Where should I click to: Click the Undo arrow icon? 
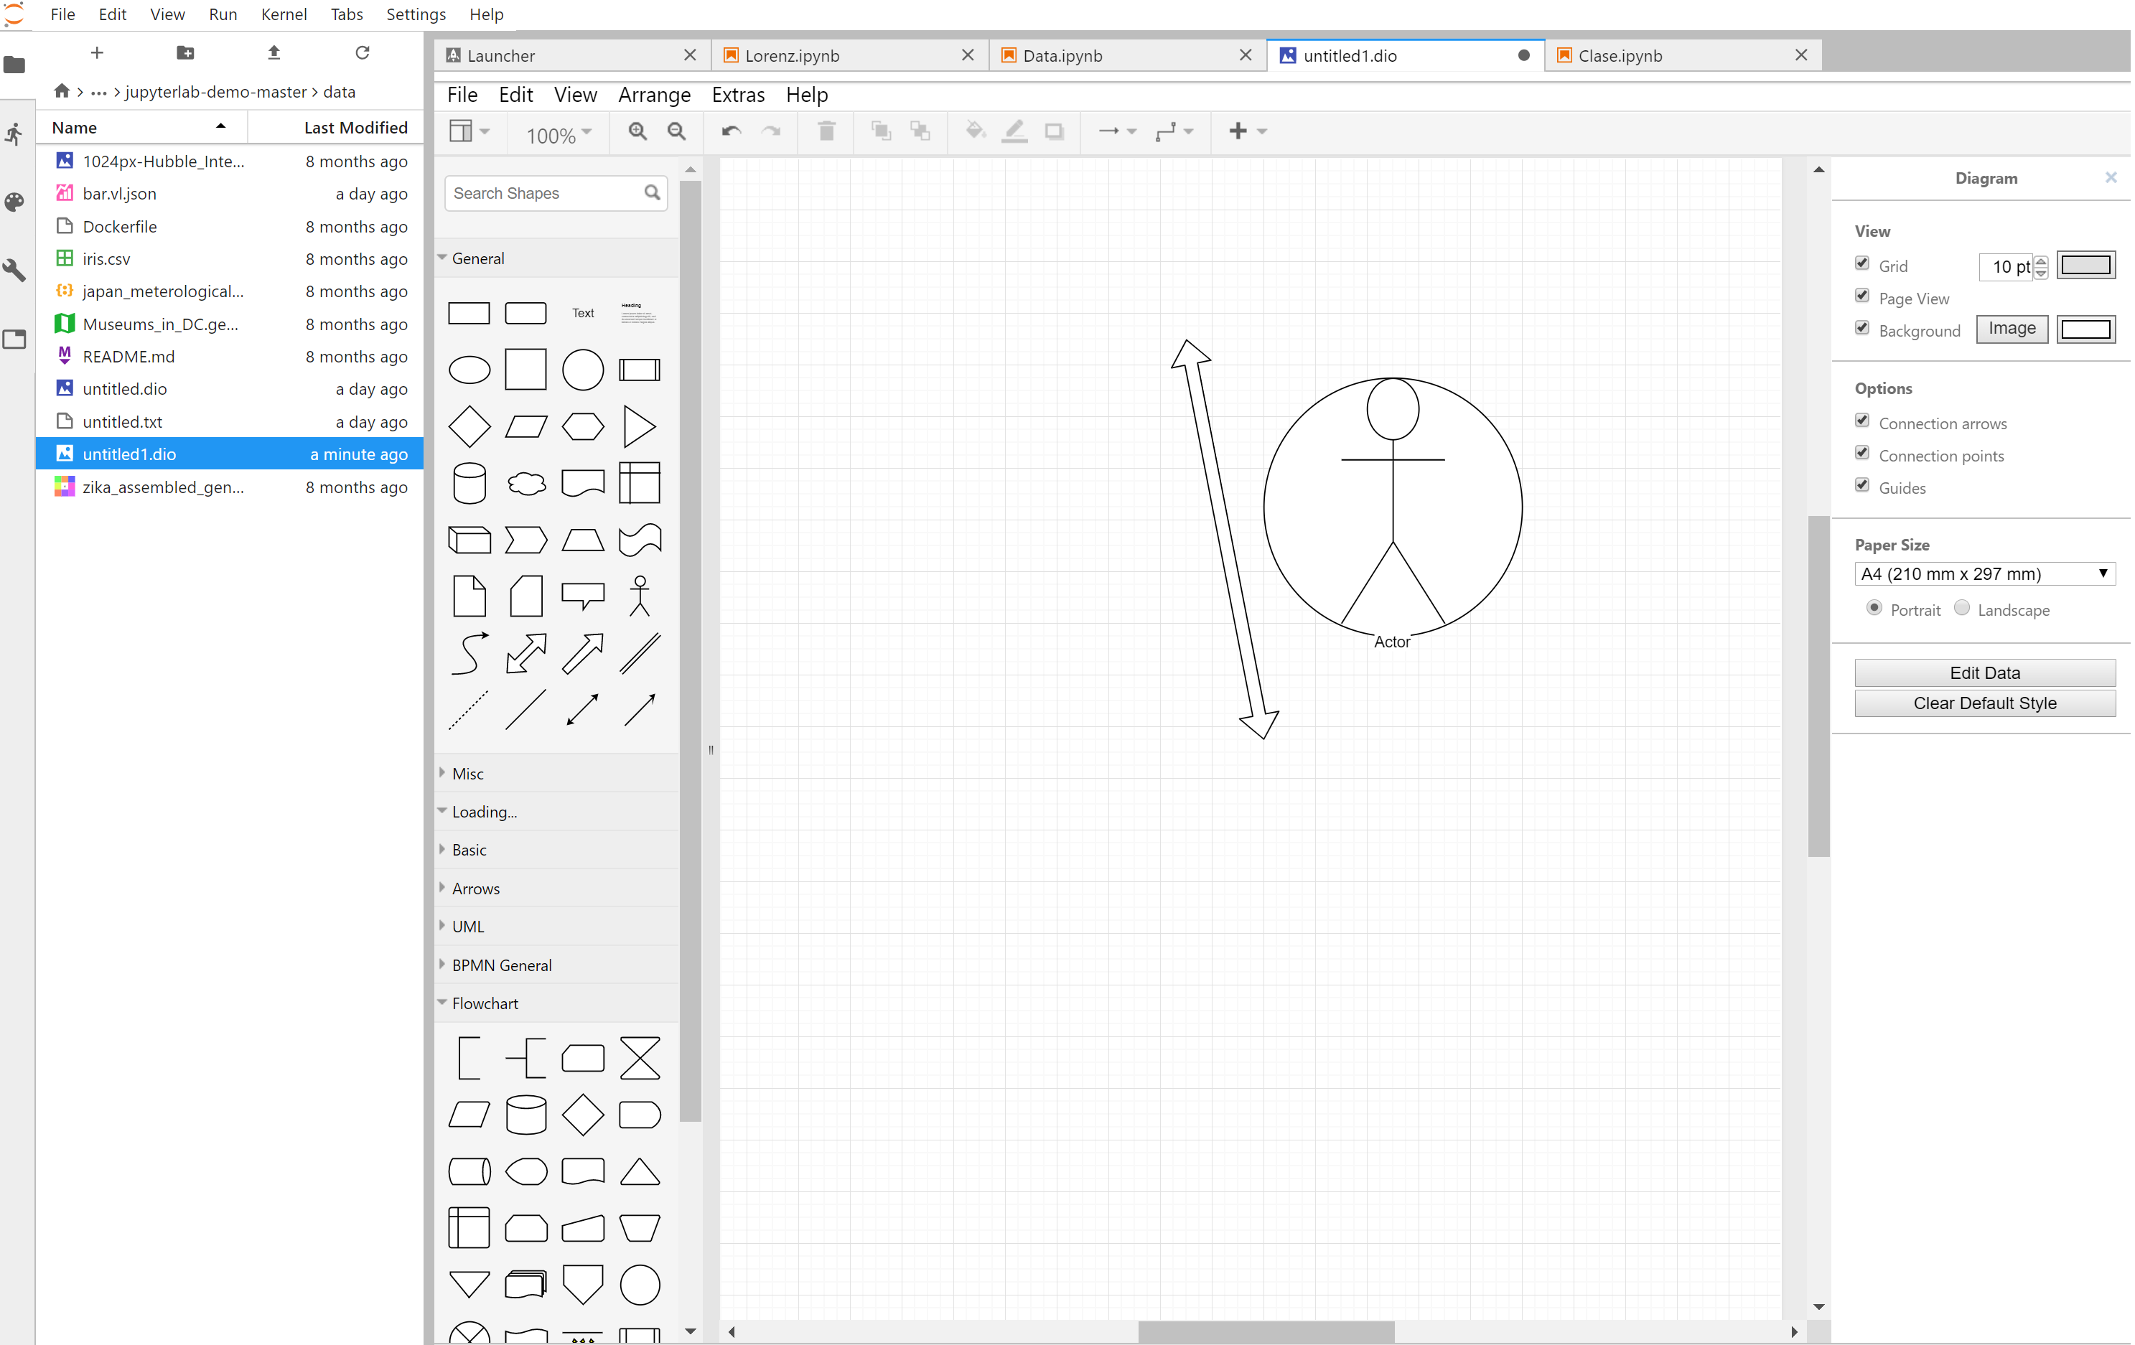pyautogui.click(x=732, y=131)
